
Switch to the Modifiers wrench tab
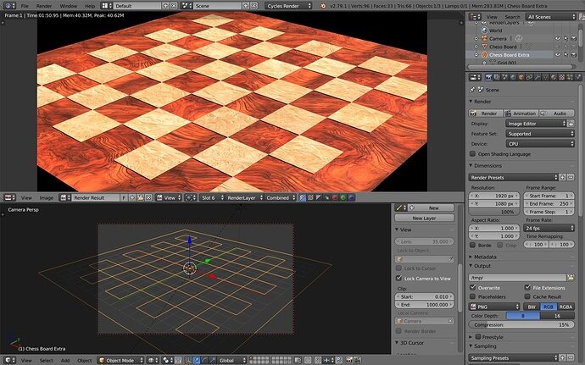[x=538, y=78]
